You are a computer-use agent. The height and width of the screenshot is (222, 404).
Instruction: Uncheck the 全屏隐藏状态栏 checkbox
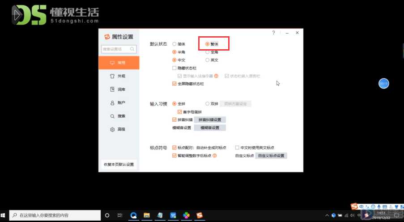click(x=174, y=84)
